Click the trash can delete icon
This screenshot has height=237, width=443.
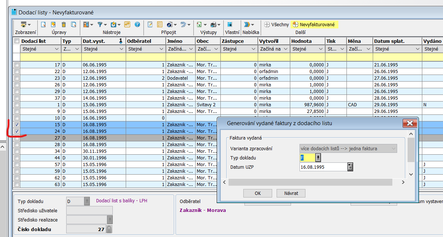64,25
